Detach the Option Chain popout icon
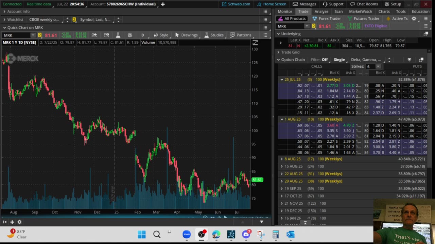 tap(421, 60)
